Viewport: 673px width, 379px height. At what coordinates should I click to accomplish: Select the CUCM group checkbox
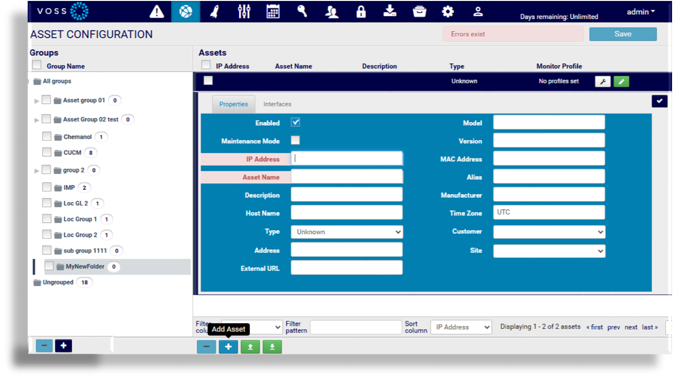coord(47,152)
